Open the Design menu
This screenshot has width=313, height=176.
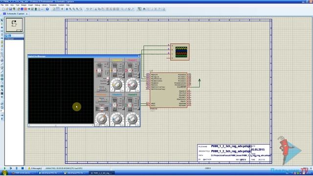23,5
